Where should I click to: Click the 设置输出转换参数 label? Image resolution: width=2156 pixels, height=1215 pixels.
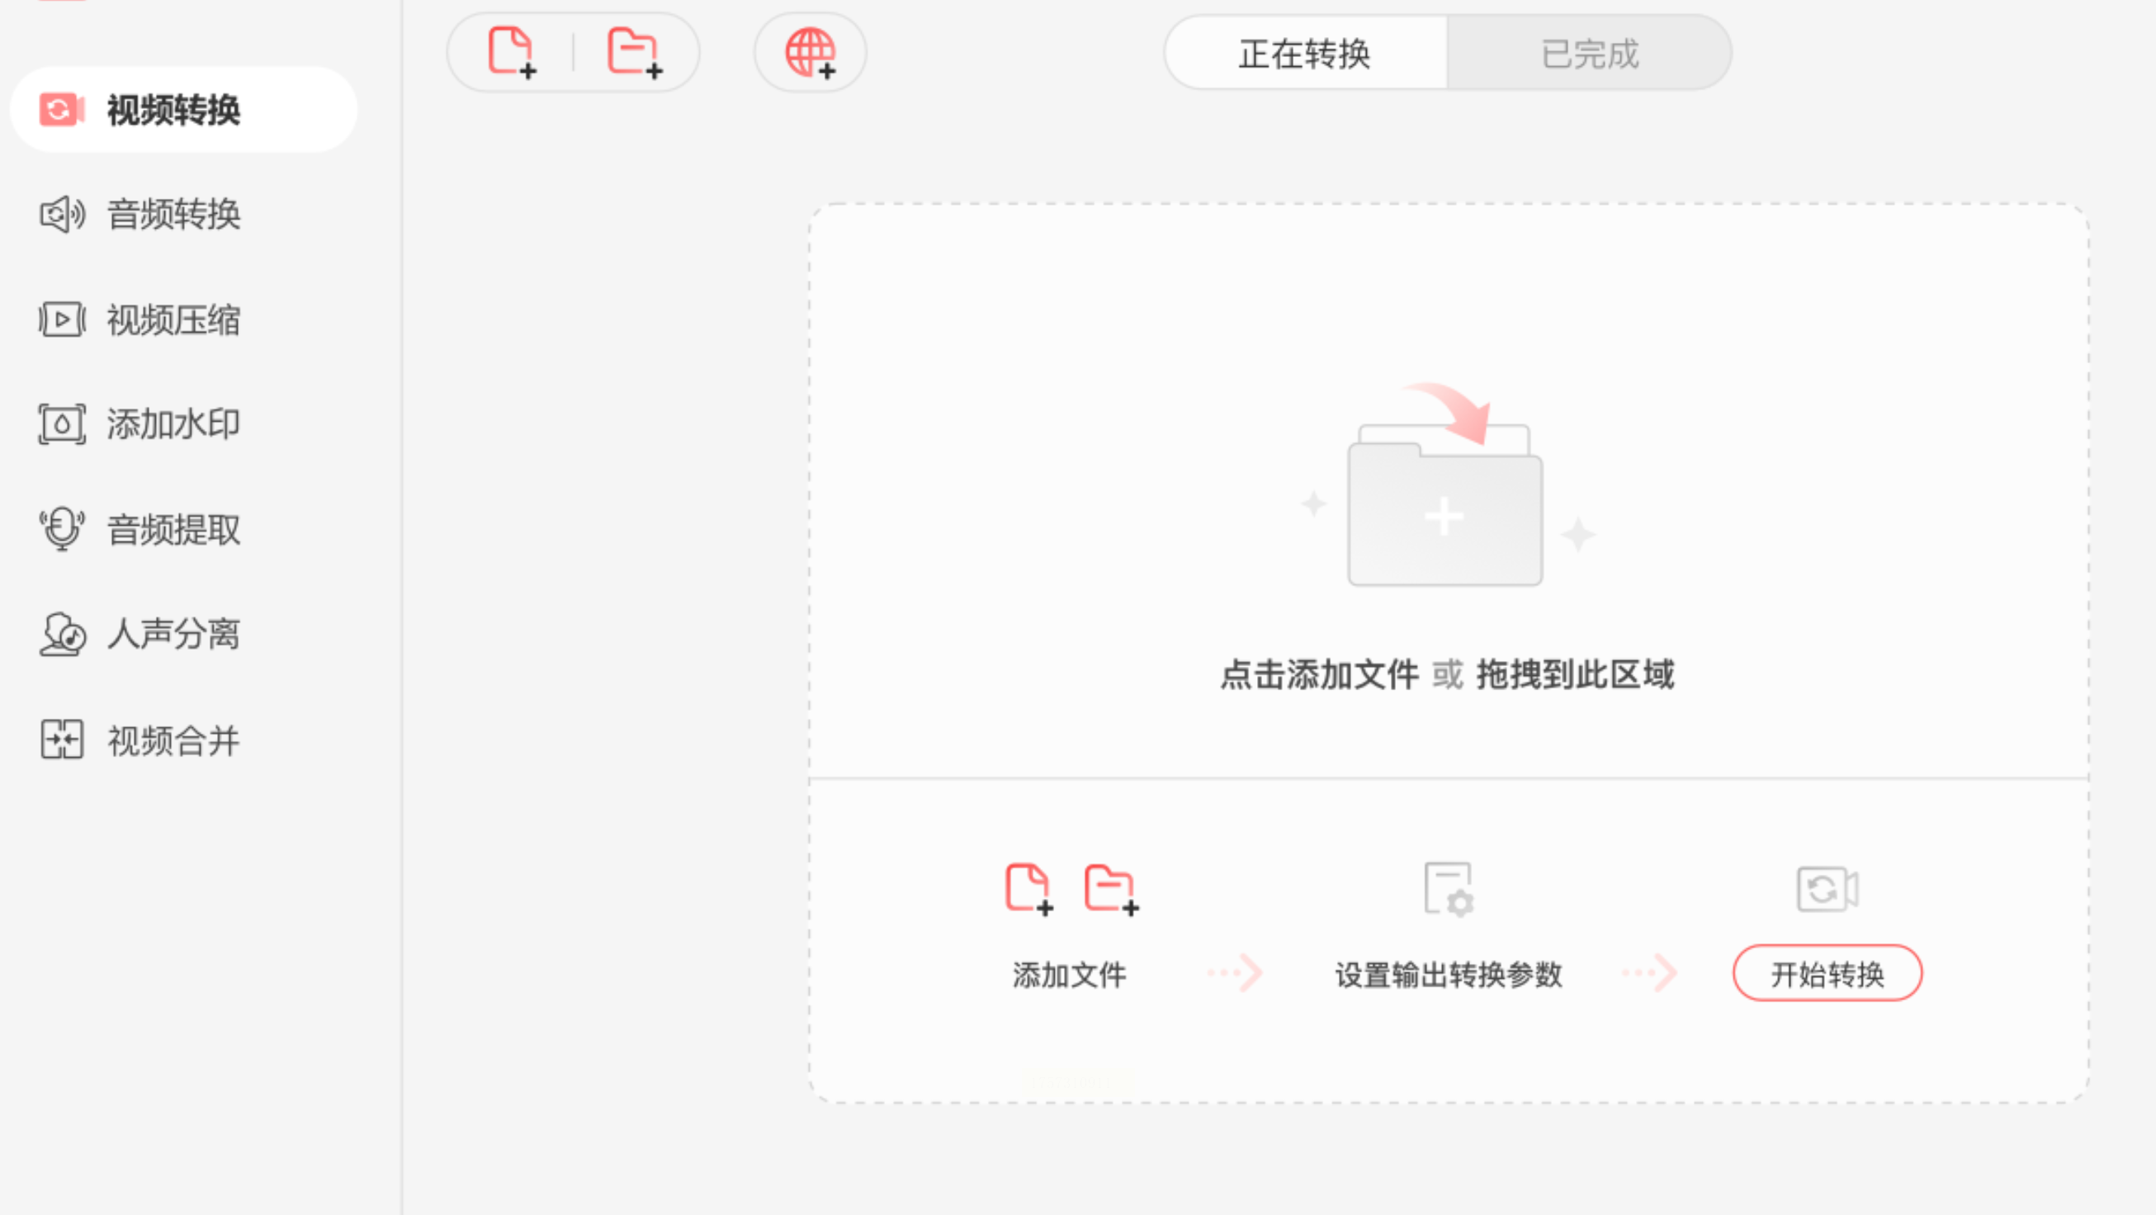pyautogui.click(x=1449, y=975)
